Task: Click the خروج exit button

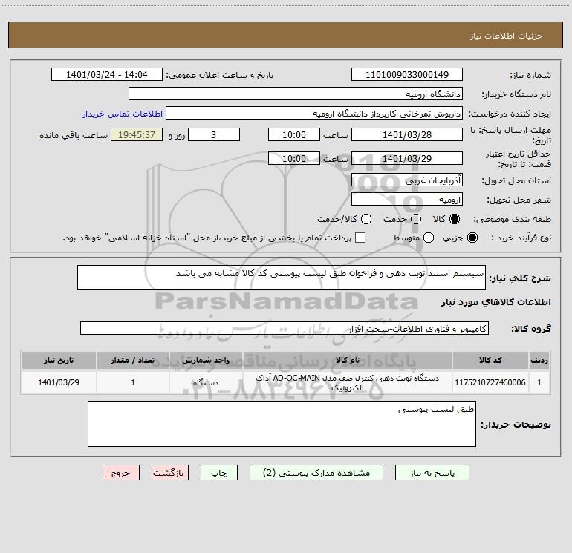Action: pyautogui.click(x=121, y=473)
